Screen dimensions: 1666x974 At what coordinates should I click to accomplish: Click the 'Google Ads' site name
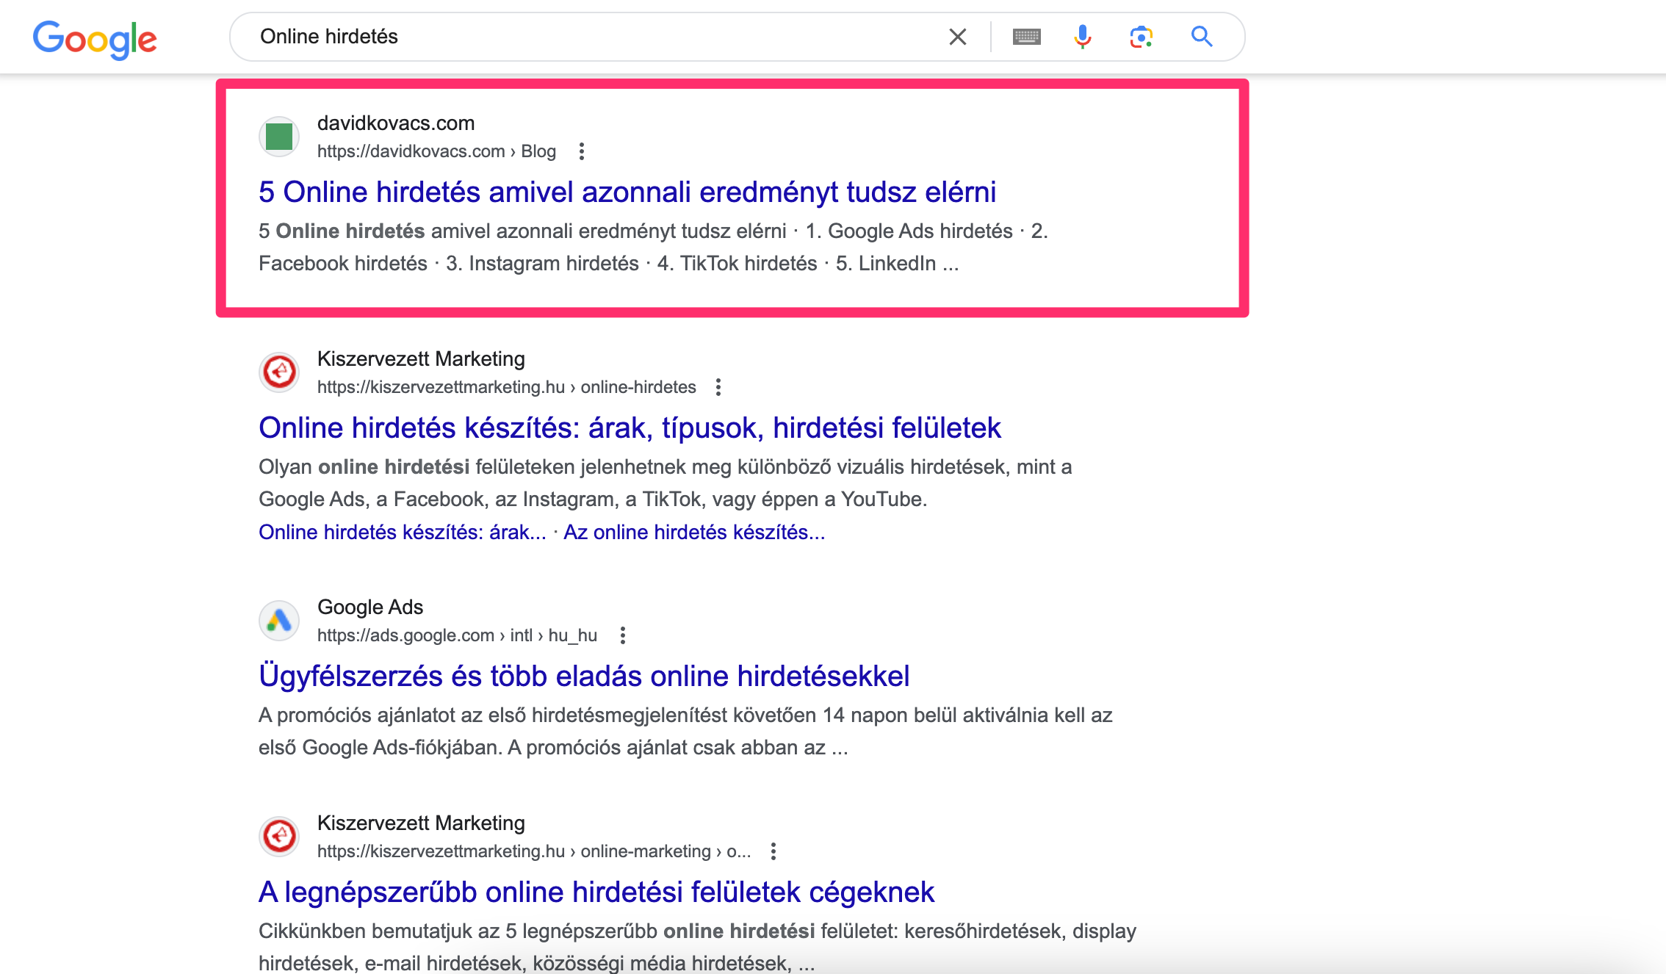(x=370, y=607)
